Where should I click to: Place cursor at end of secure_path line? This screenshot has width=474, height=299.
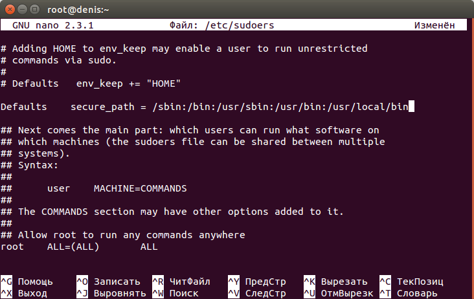[411, 107]
